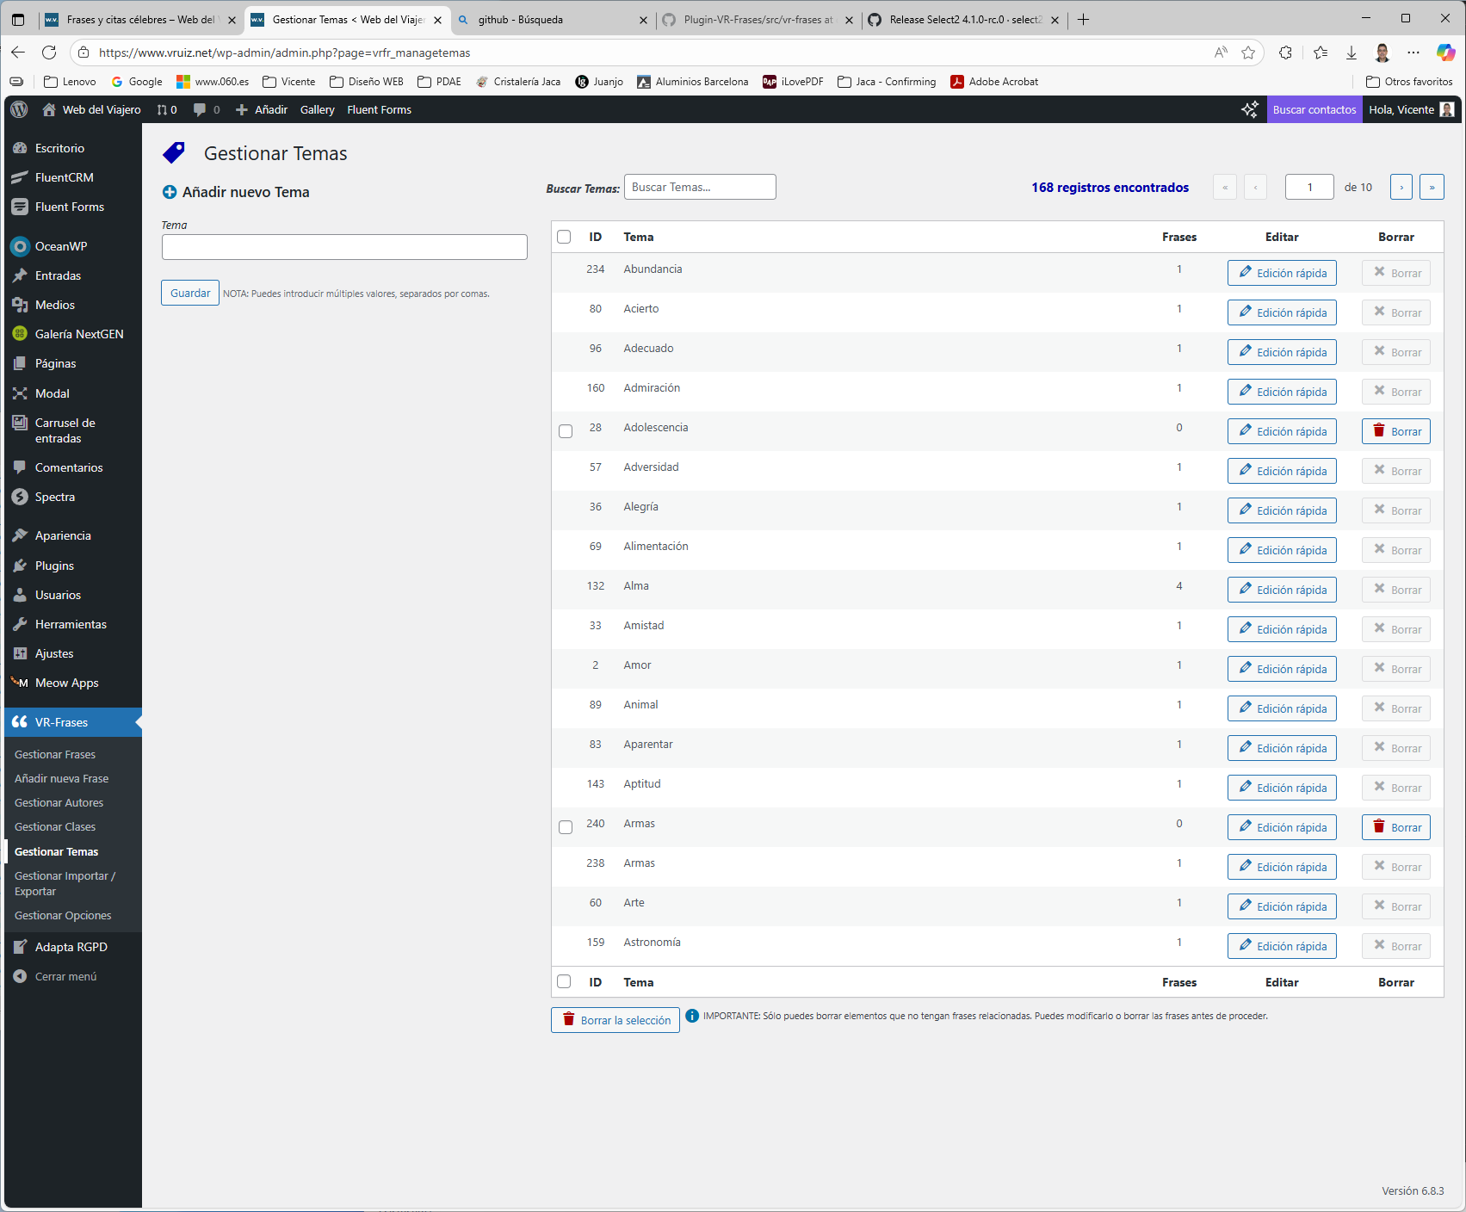1466x1212 pixels.
Task: Click the WordPress logo in the admin bar
Action: tap(18, 109)
